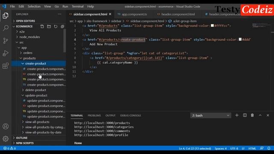The image size is (274, 154).
Task: Click 'site-framework' in the breadcrumb
Action: pyautogui.click(x=97, y=21)
